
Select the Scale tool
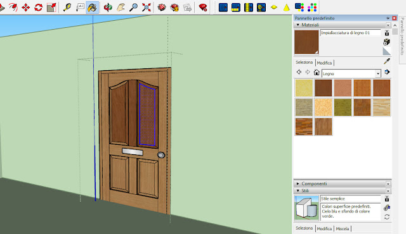point(51,8)
